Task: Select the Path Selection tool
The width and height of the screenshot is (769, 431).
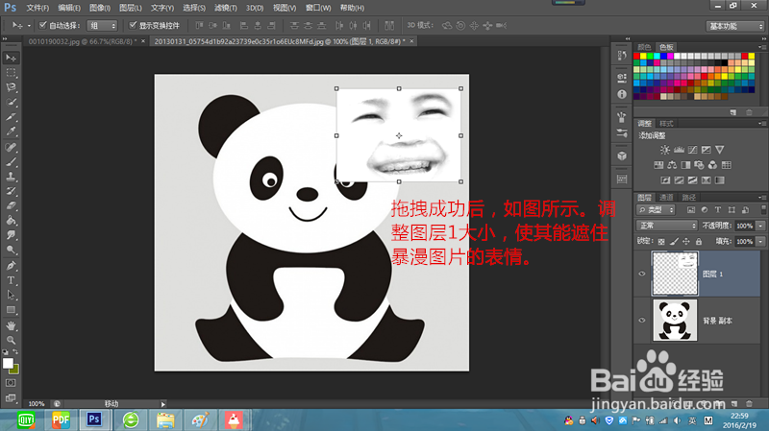Action: pyautogui.click(x=11, y=295)
